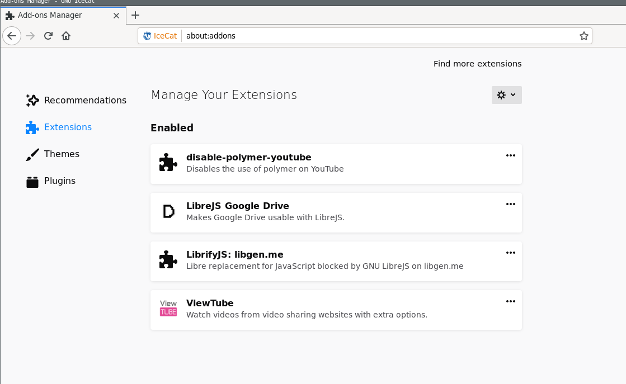Open more options for LibrifyJS: libgen.me

511,253
